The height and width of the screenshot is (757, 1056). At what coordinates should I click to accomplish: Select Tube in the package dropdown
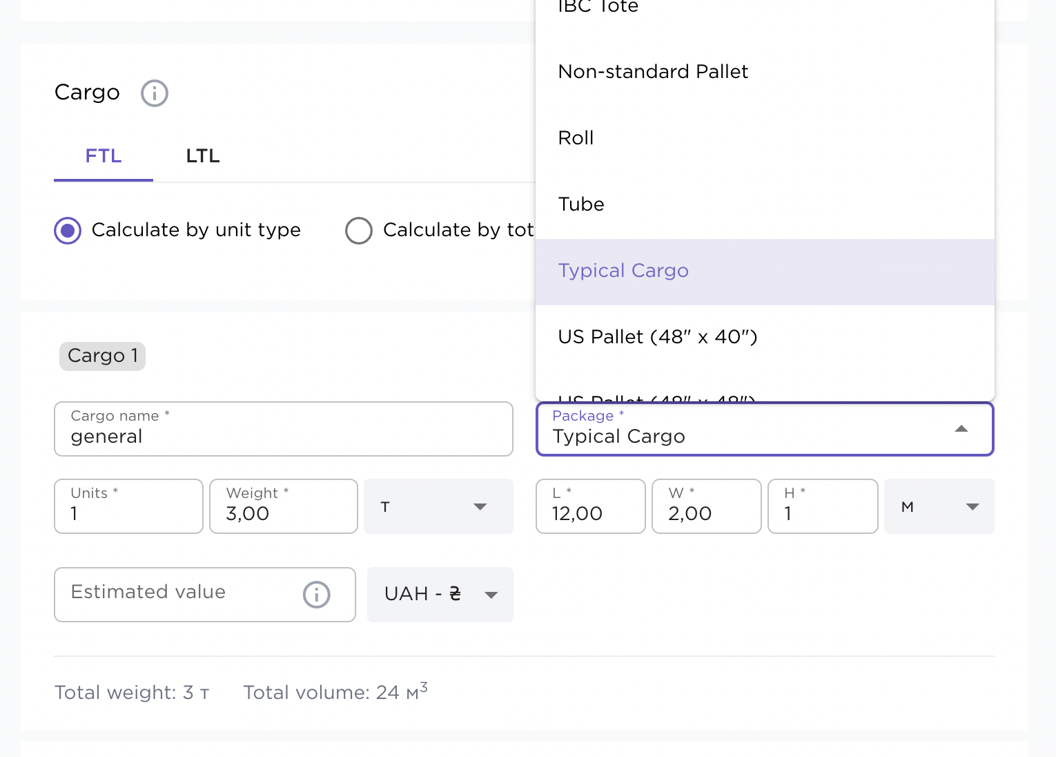click(765, 204)
